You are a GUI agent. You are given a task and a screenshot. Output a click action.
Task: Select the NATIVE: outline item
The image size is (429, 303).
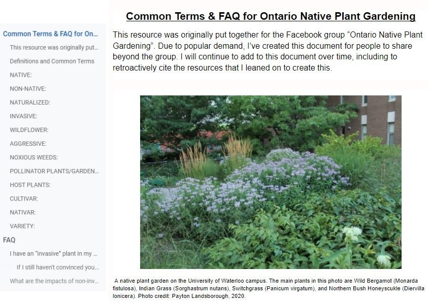tap(21, 75)
